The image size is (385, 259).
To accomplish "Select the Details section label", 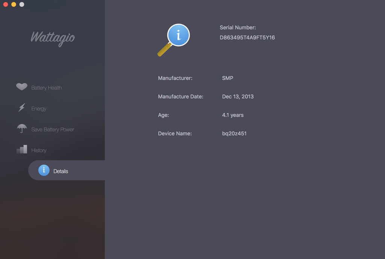I will coord(61,171).
